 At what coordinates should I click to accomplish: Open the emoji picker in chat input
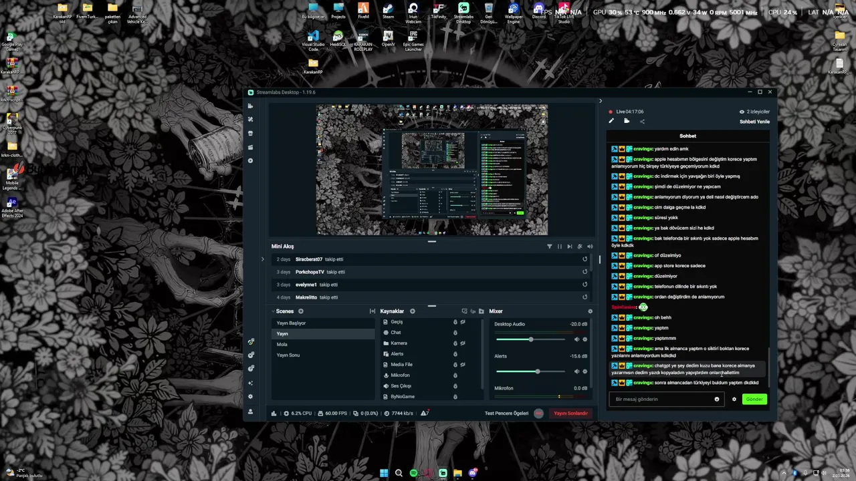point(717,399)
